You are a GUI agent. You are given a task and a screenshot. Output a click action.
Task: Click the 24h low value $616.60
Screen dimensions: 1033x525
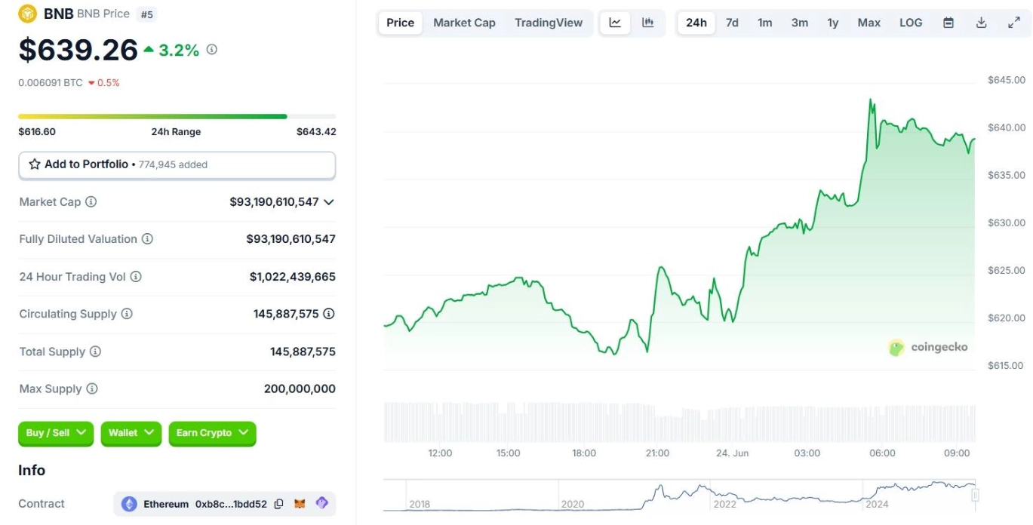(x=37, y=132)
